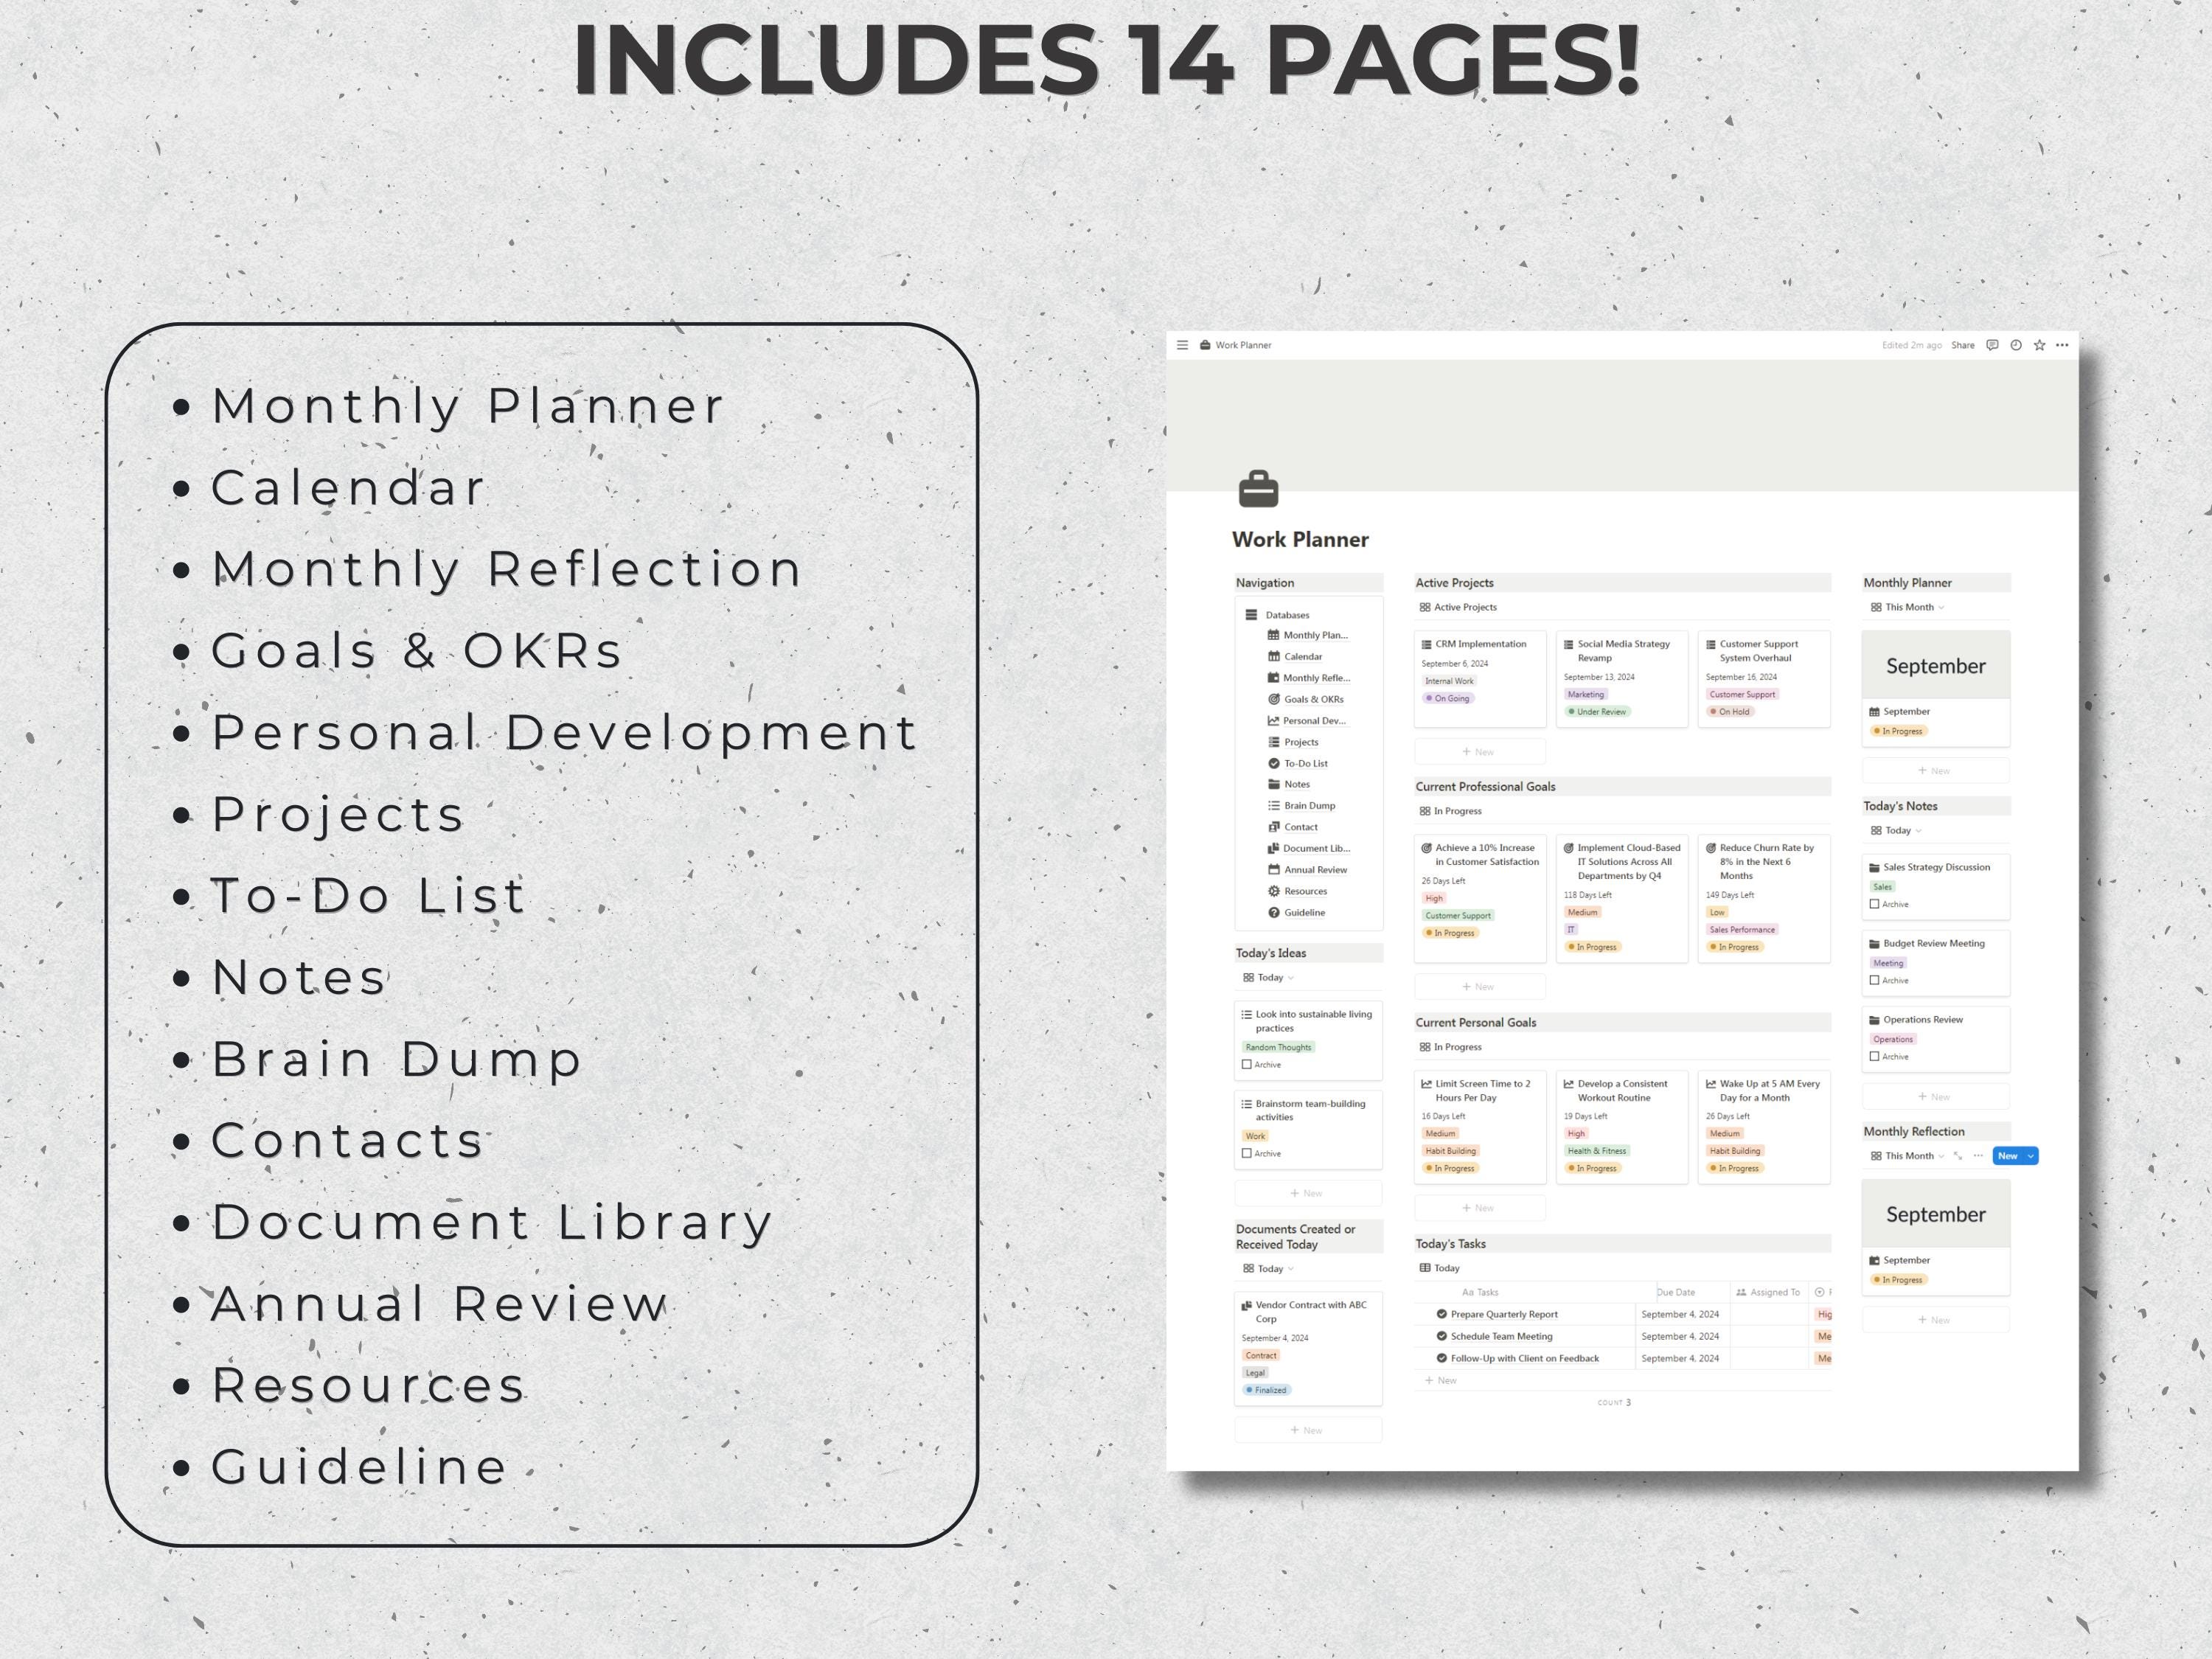Click the Personal Dev chart icon in Navigation

(1274, 721)
